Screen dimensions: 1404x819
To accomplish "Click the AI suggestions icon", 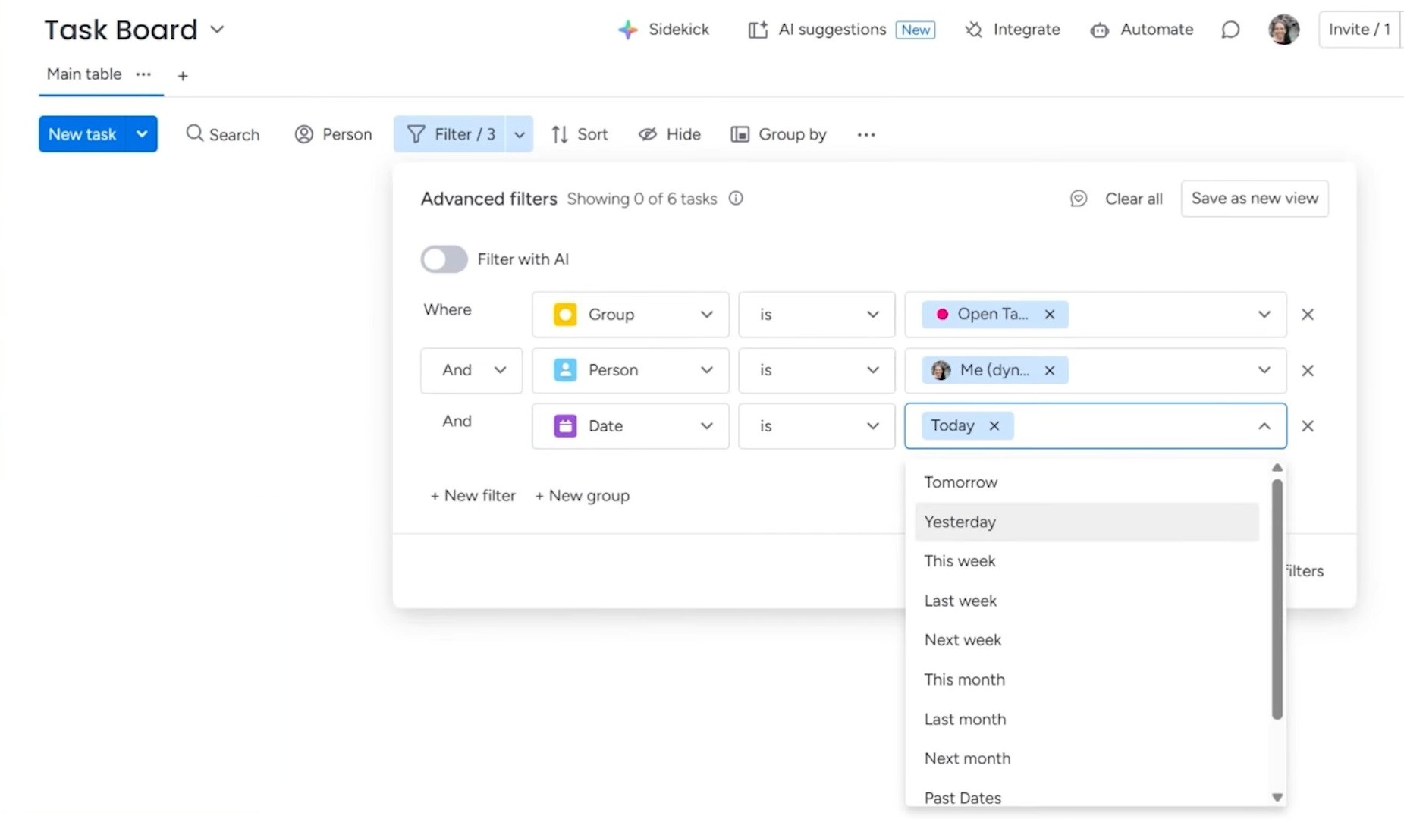I will (x=757, y=30).
